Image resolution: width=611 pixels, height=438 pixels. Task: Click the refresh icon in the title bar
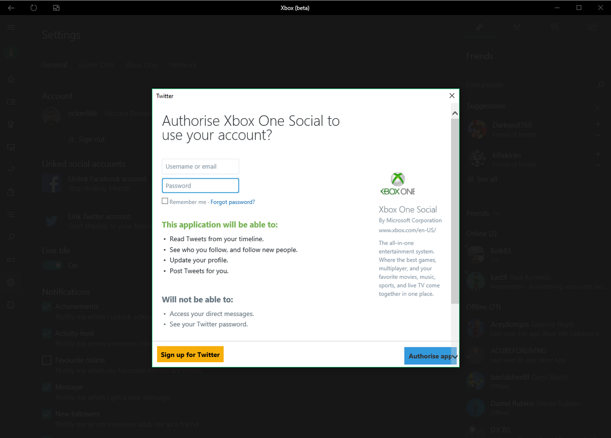point(33,8)
